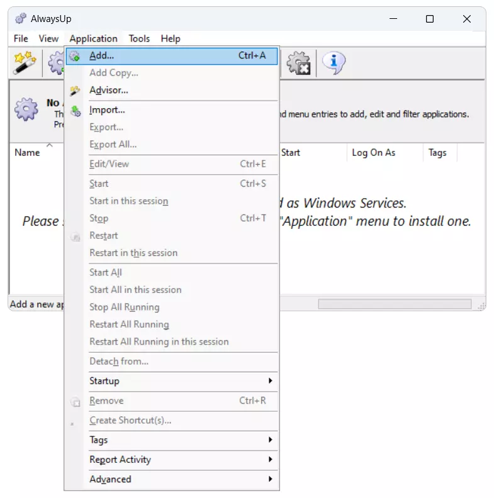Open the View menu
Image resolution: width=494 pixels, height=498 pixels.
(48, 39)
